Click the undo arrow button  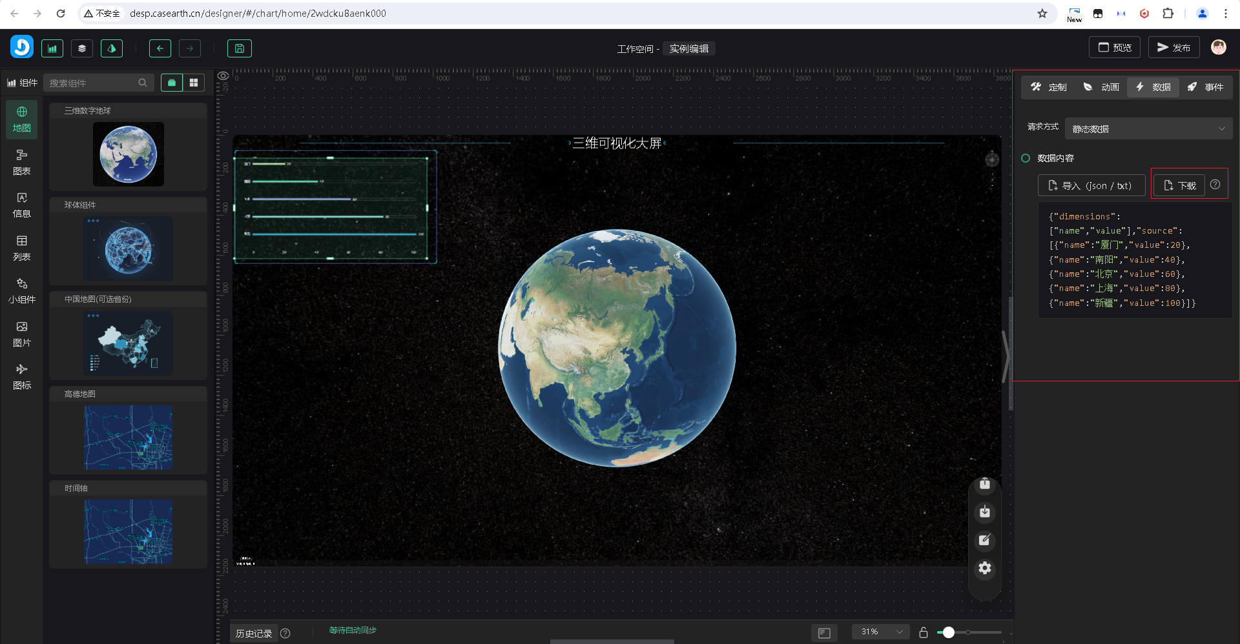(160, 48)
